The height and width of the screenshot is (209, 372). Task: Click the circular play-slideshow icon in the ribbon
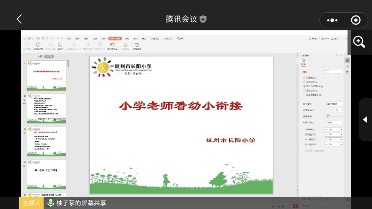pyautogui.click(x=38, y=45)
